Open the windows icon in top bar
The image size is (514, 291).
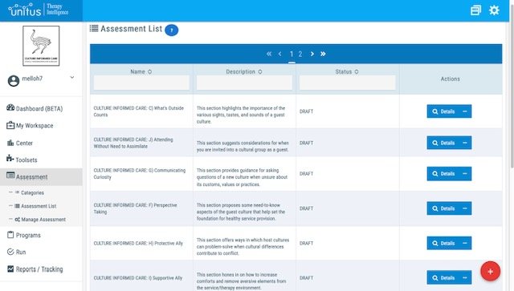475,10
